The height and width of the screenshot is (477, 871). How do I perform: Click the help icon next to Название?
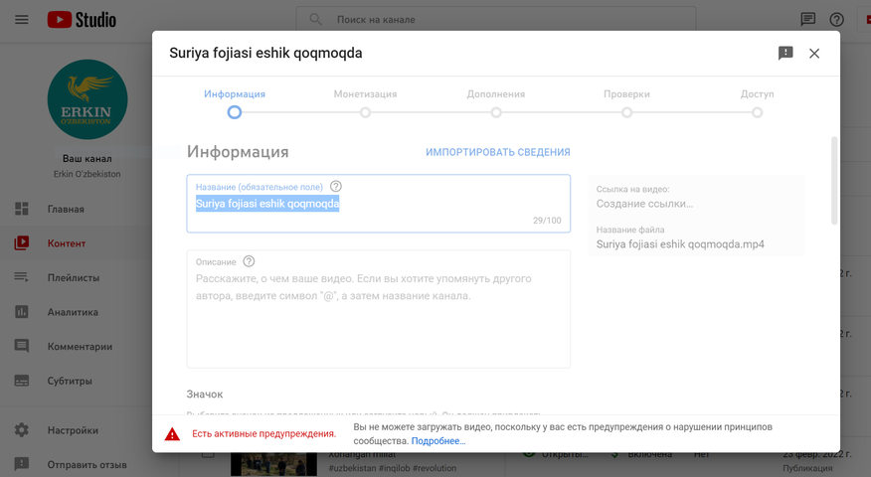point(336,186)
